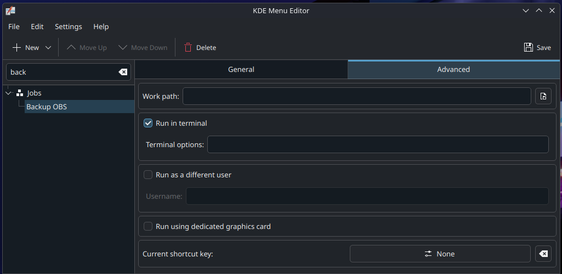Clear the search field text

(x=123, y=72)
